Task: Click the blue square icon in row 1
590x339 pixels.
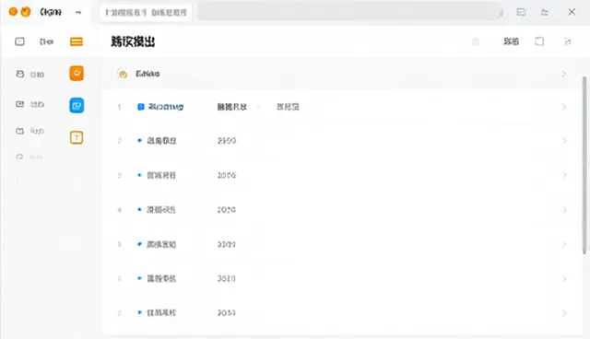Action: point(141,107)
